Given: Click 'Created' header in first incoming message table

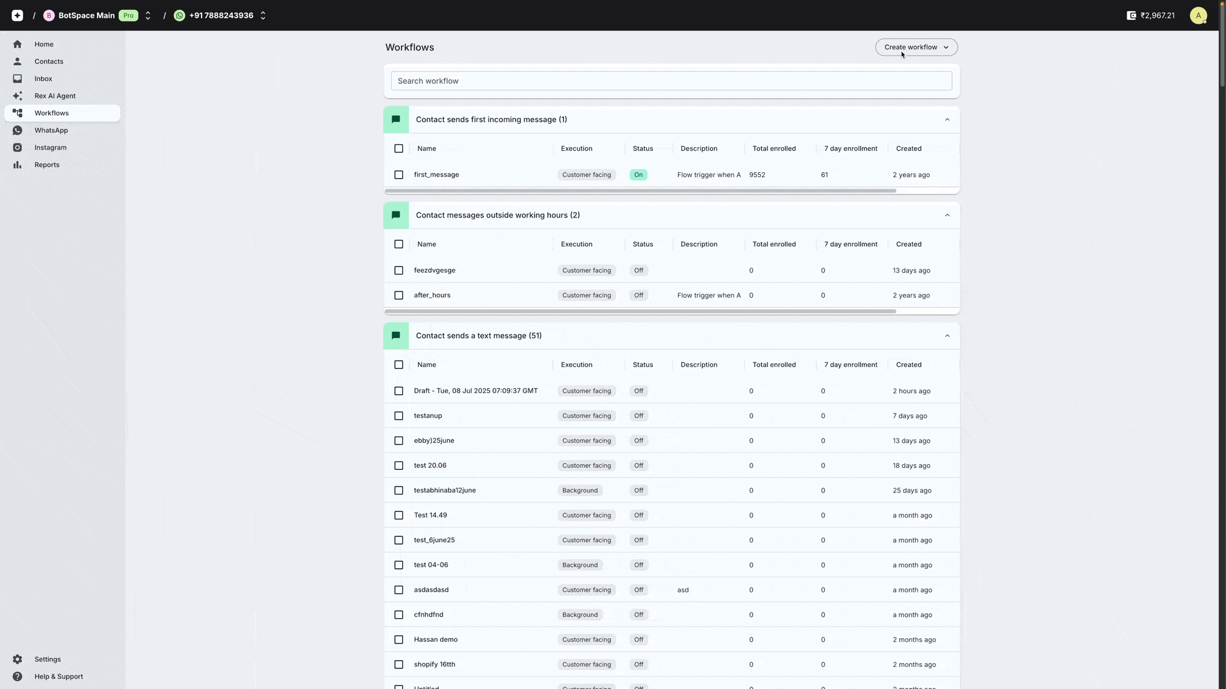Looking at the screenshot, I should (x=908, y=148).
